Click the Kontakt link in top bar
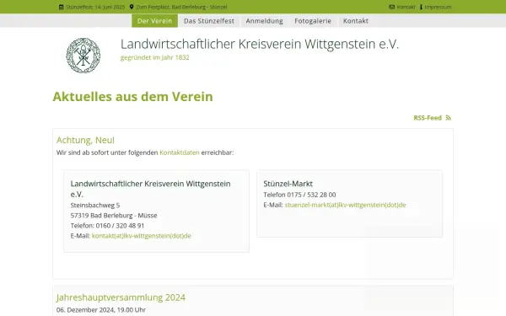Image resolution: width=506 pixels, height=316 pixels. (406, 7)
